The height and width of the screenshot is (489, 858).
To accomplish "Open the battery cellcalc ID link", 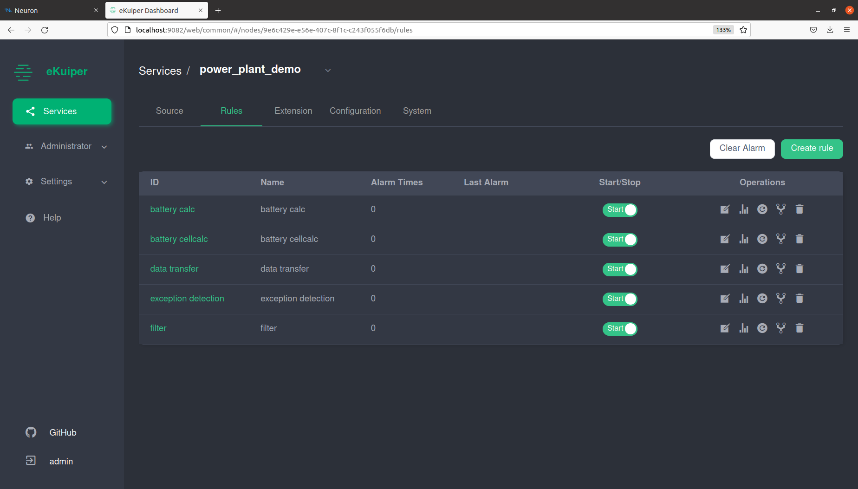I will (179, 239).
